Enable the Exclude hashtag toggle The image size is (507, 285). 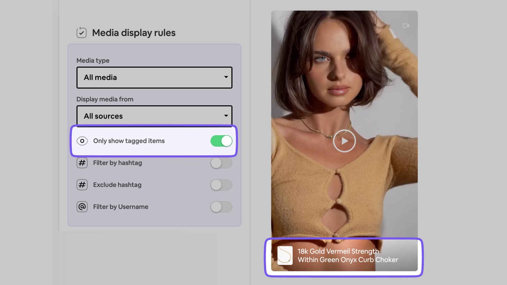pyautogui.click(x=221, y=185)
